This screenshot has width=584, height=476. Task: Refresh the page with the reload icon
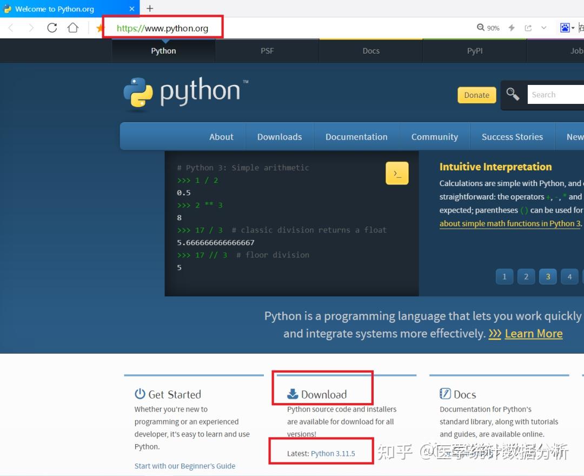(52, 28)
